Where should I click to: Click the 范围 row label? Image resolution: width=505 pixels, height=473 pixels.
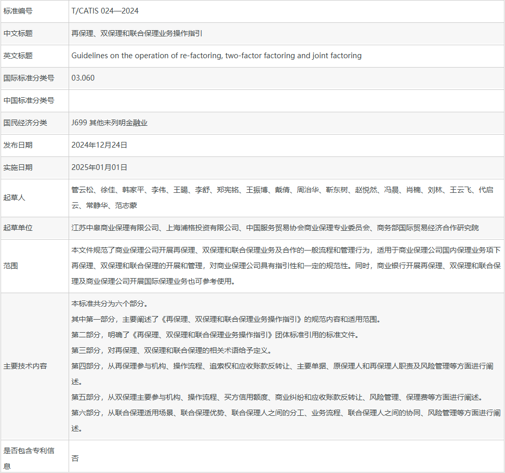[11, 266]
